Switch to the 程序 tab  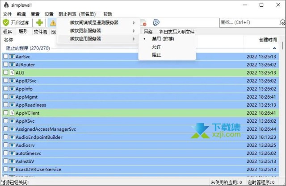coord(8,32)
